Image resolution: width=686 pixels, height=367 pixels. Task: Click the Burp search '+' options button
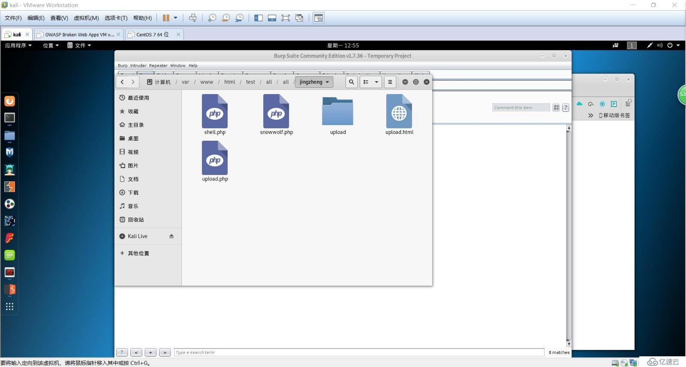pyautogui.click(x=150, y=352)
